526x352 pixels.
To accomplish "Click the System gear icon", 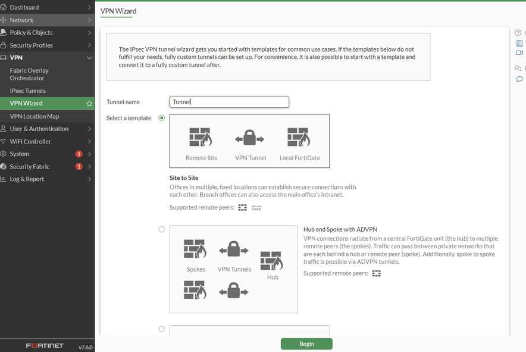I will [x=4, y=154].
